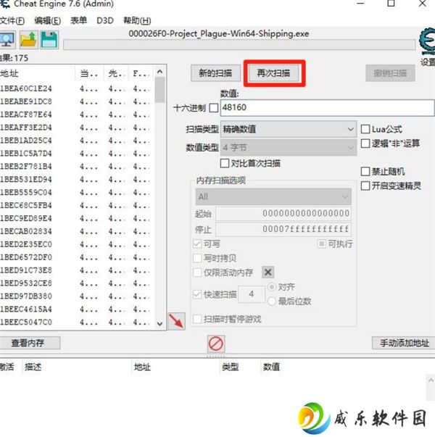
Task: Check the 对比首次扫描 option
Action: click(x=225, y=163)
